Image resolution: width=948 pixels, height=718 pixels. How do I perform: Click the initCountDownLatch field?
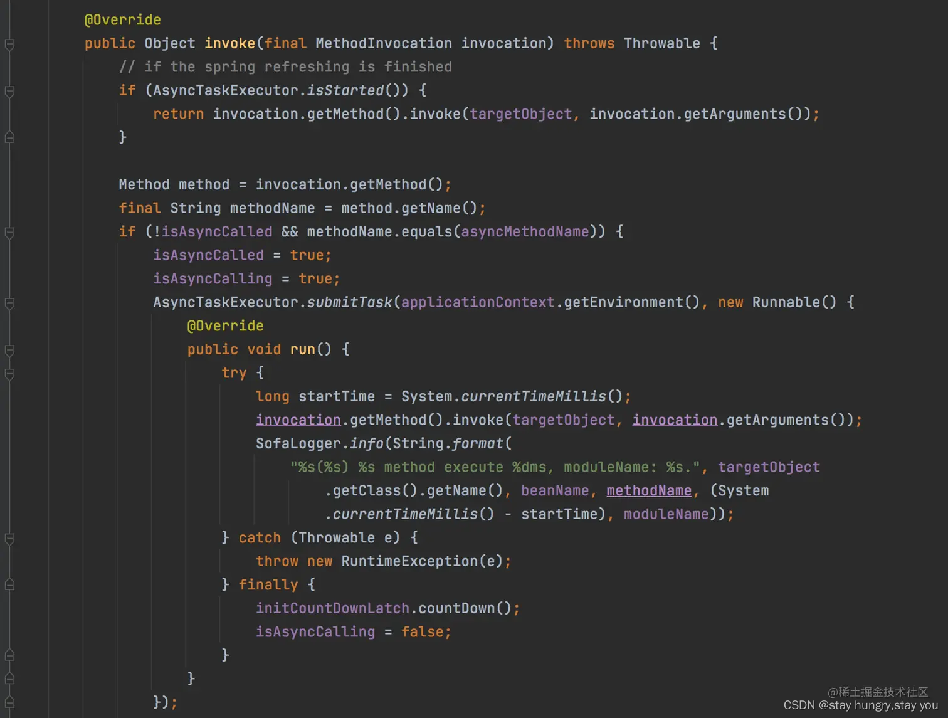click(x=332, y=608)
